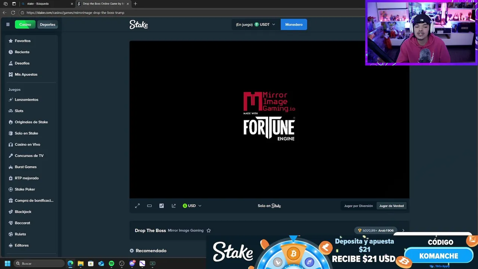Add Drop The Boss to favorites star
This screenshot has width=478, height=269.
(x=209, y=231)
